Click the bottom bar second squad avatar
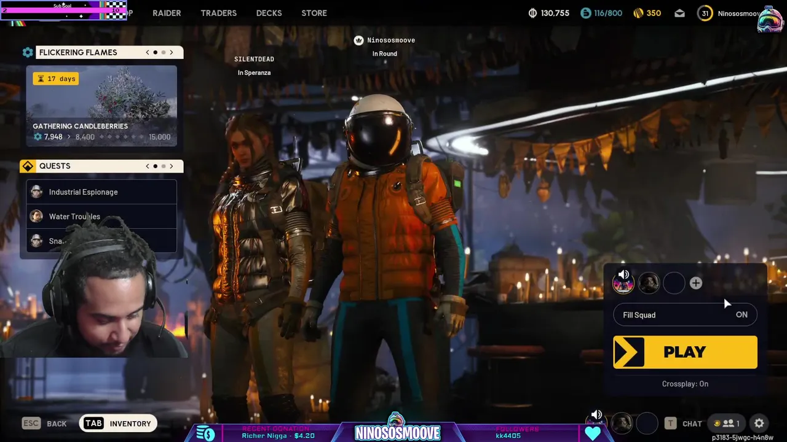 tap(622, 423)
